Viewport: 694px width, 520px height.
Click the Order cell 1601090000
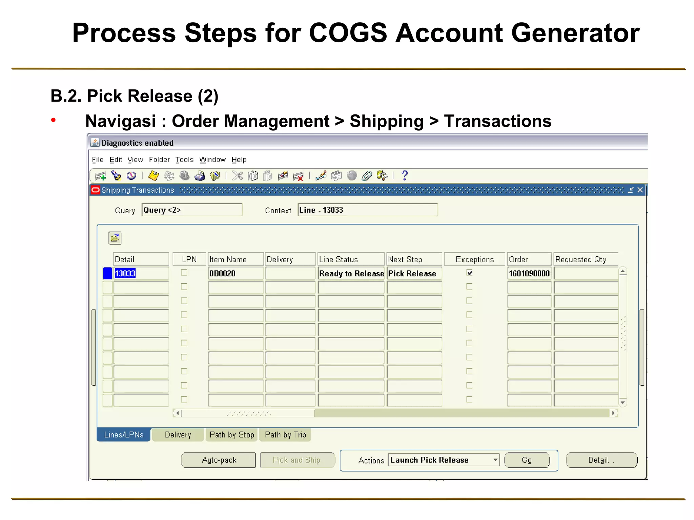click(x=530, y=273)
